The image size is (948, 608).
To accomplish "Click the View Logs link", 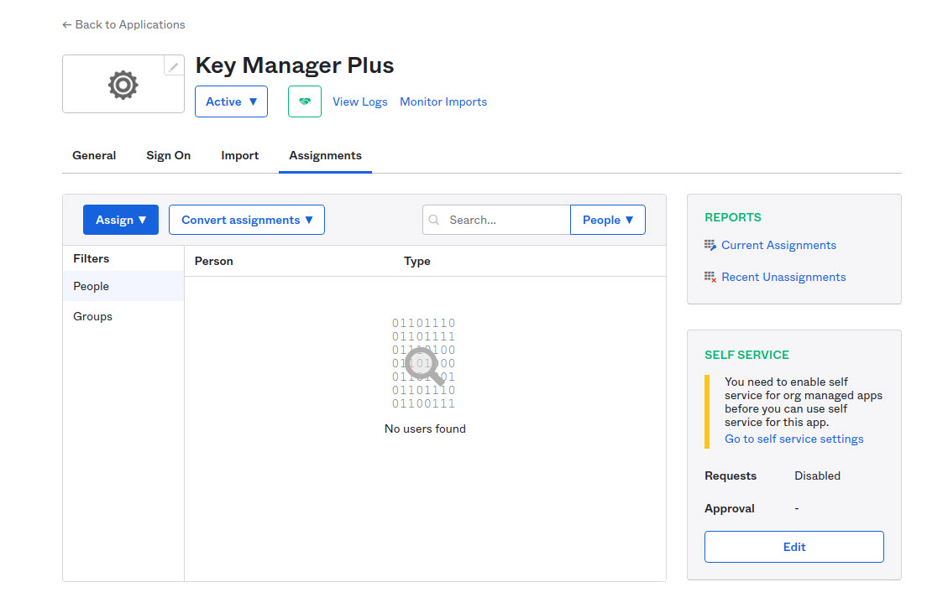I will click(359, 101).
